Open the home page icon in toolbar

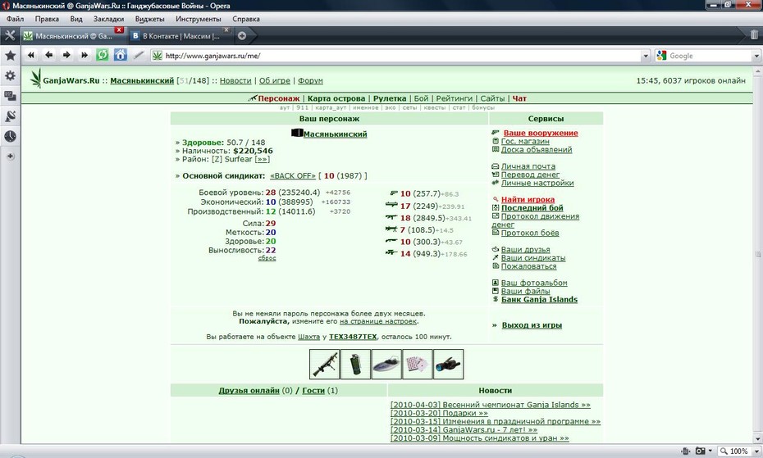pyautogui.click(x=120, y=55)
